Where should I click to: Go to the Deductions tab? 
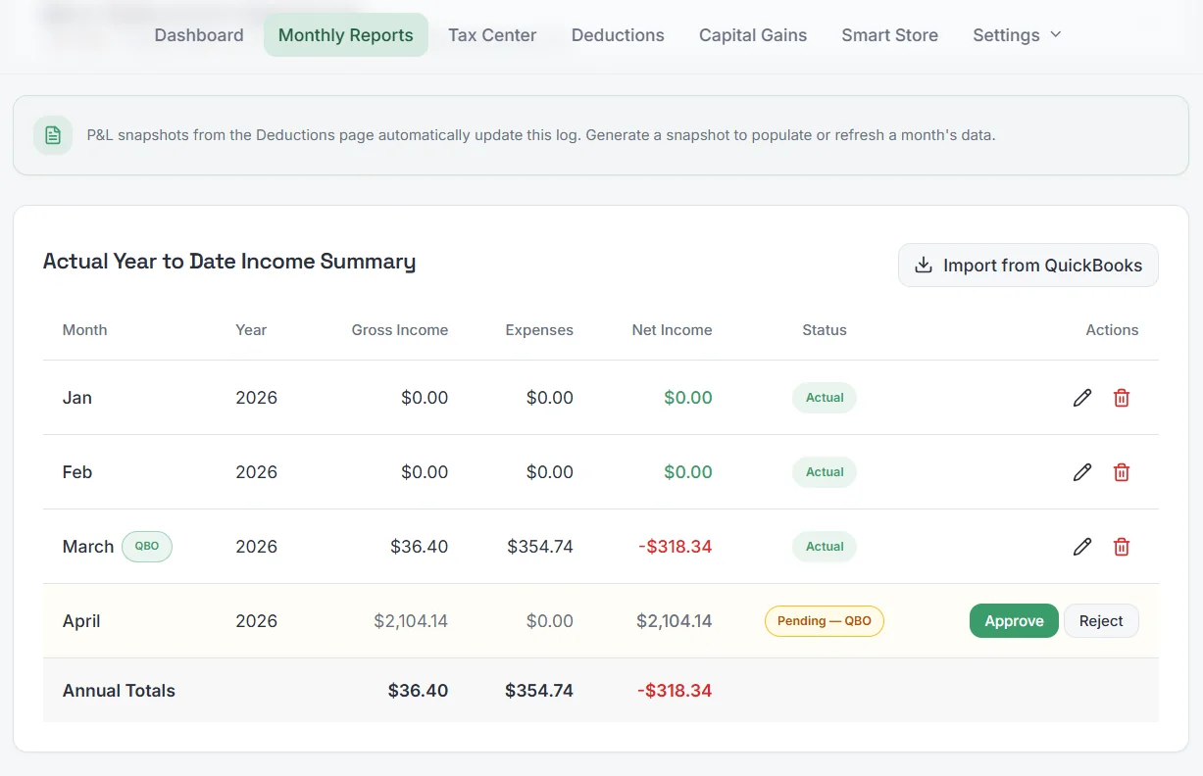[x=618, y=35]
